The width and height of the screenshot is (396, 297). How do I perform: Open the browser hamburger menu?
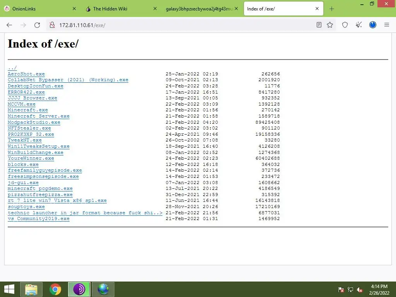[387, 25]
